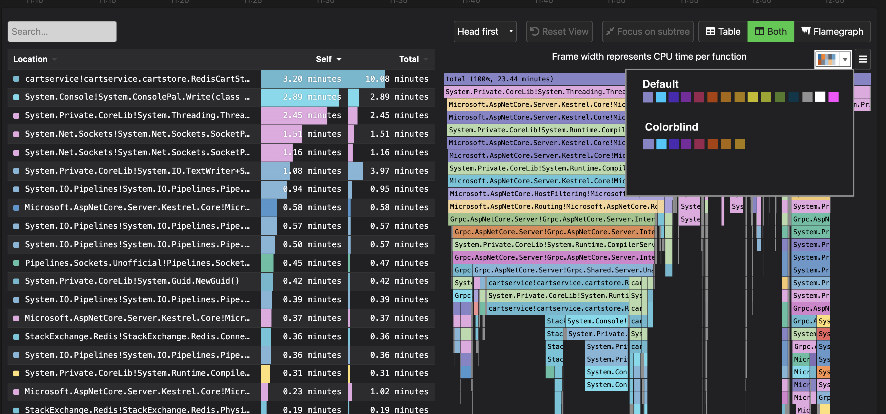Click the green square icon beside Pipelines.Sockets row

(x=16, y=263)
